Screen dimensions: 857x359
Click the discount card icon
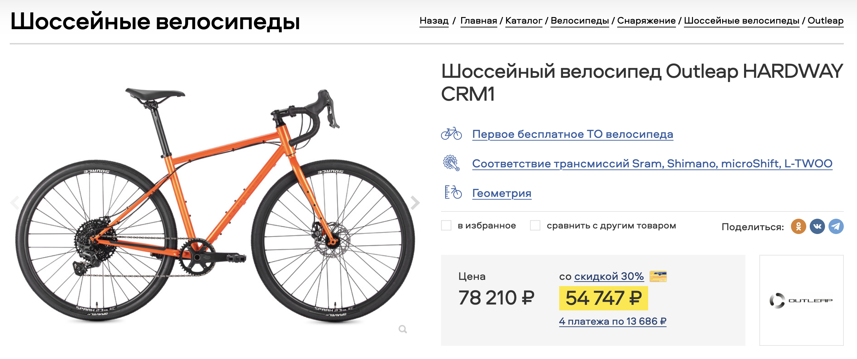[658, 276]
